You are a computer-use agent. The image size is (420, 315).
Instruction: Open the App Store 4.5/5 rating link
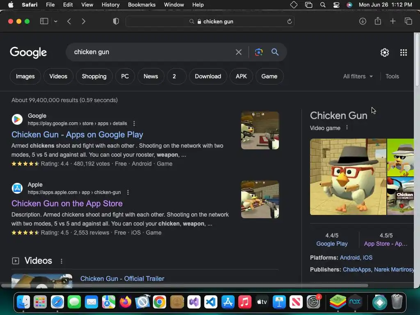(386, 244)
